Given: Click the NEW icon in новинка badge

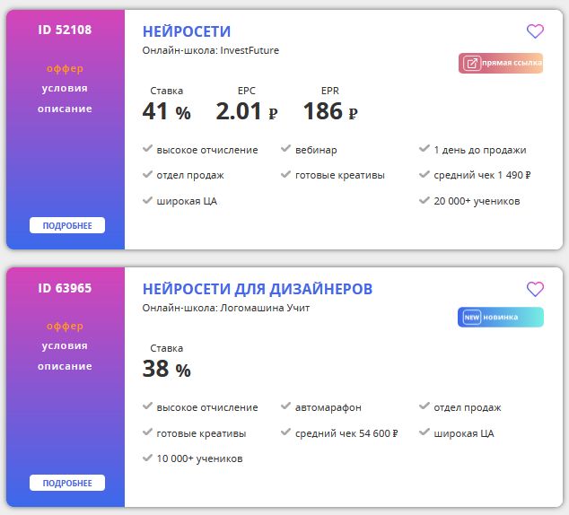Looking at the screenshot, I should pyautogui.click(x=472, y=318).
